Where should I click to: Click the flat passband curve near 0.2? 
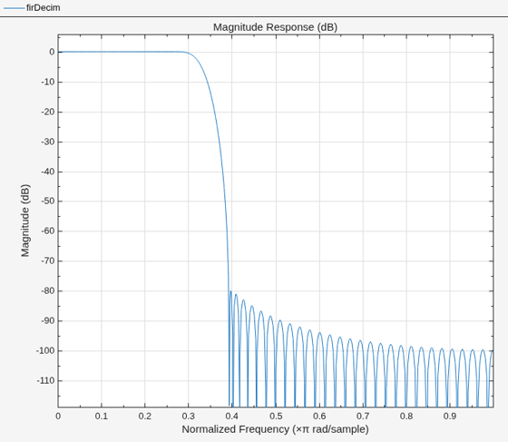[x=145, y=52]
